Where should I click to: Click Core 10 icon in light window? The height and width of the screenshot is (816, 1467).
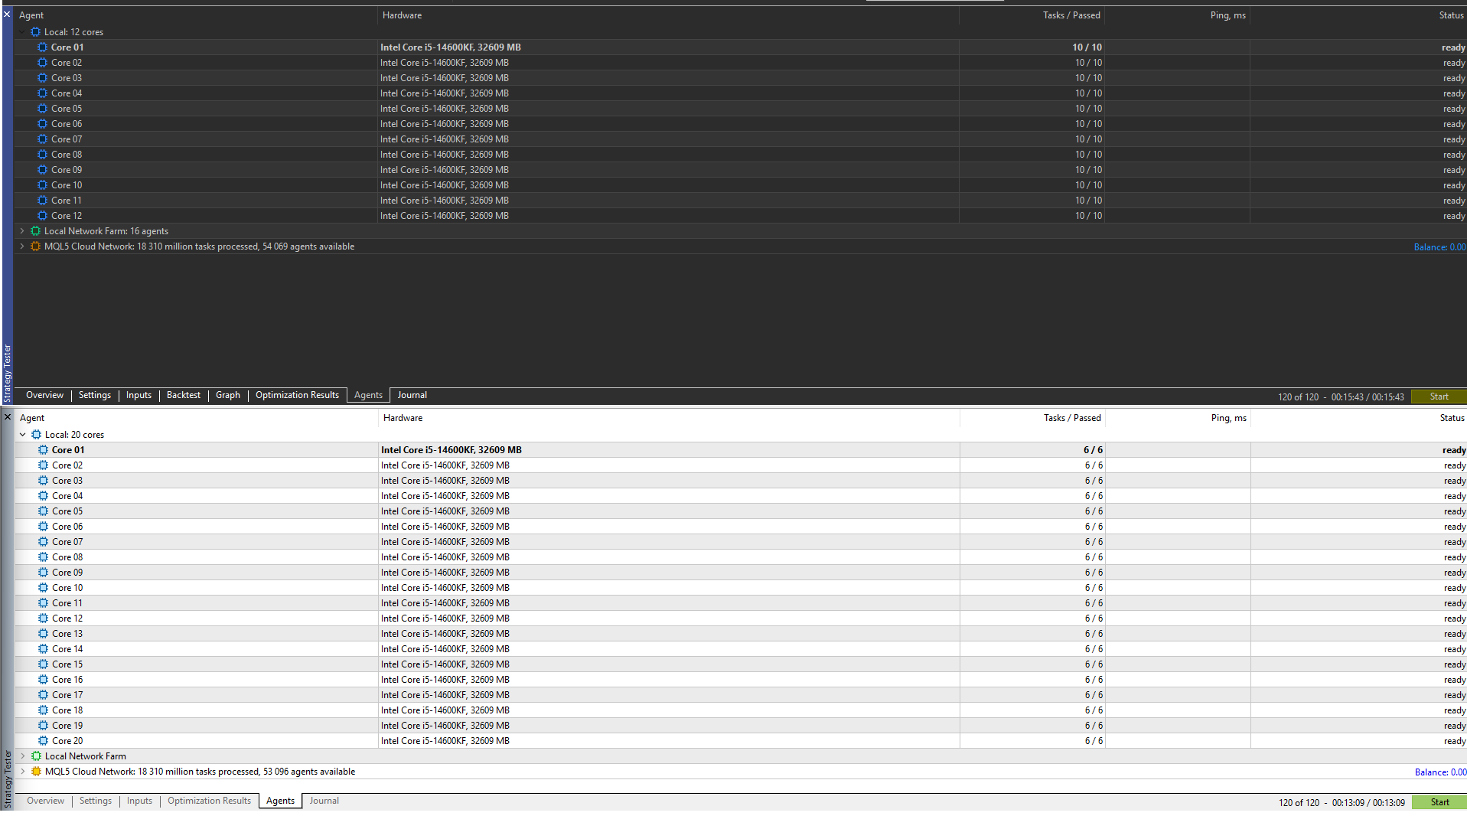pos(44,588)
